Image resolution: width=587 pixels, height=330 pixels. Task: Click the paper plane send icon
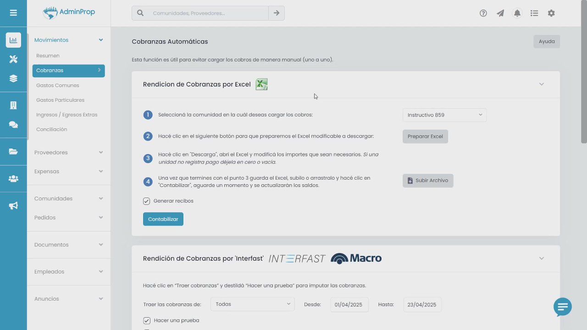point(500,13)
